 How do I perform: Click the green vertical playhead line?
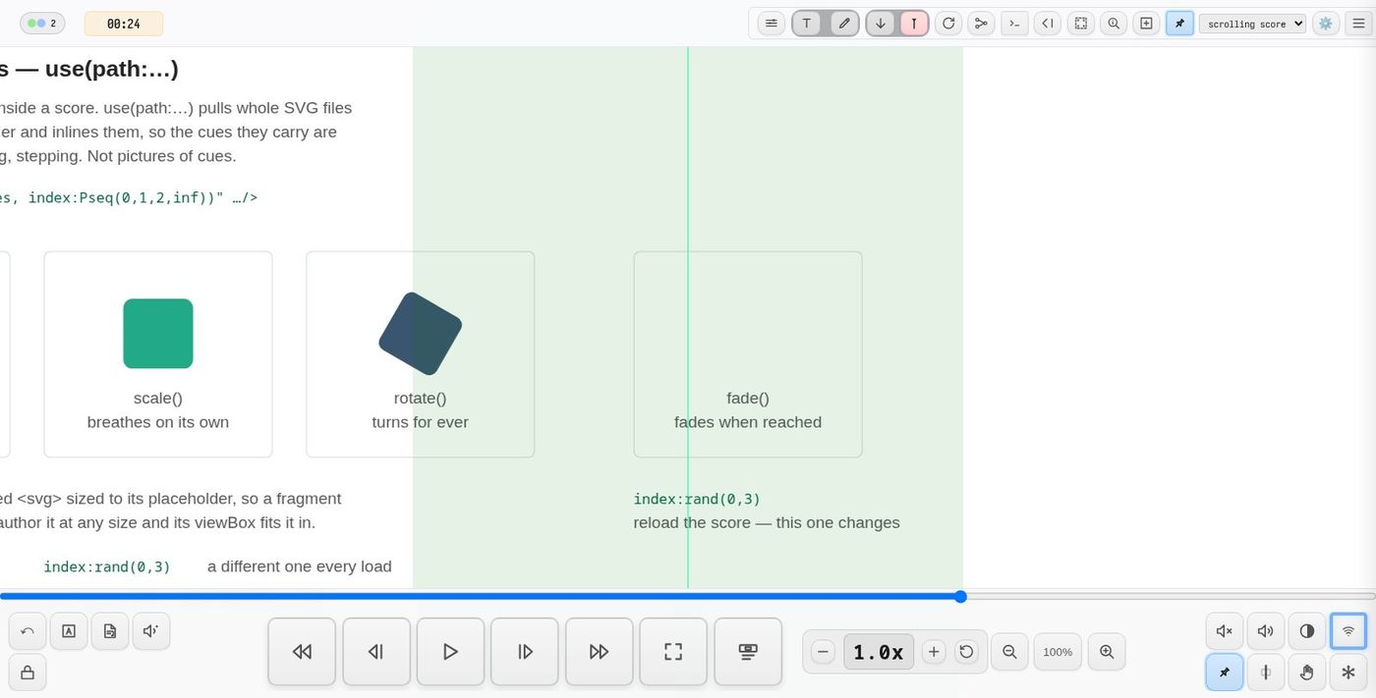(x=688, y=317)
